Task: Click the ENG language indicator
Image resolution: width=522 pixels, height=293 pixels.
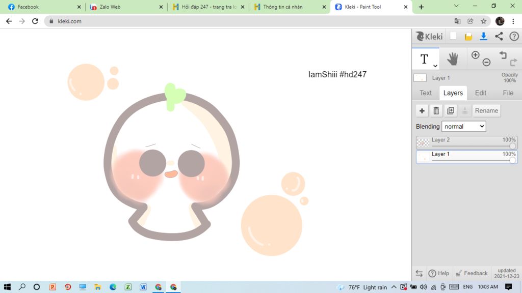Action: [468, 287]
